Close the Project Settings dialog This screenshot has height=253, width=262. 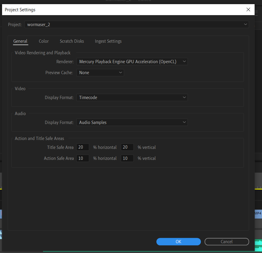tap(248, 9)
